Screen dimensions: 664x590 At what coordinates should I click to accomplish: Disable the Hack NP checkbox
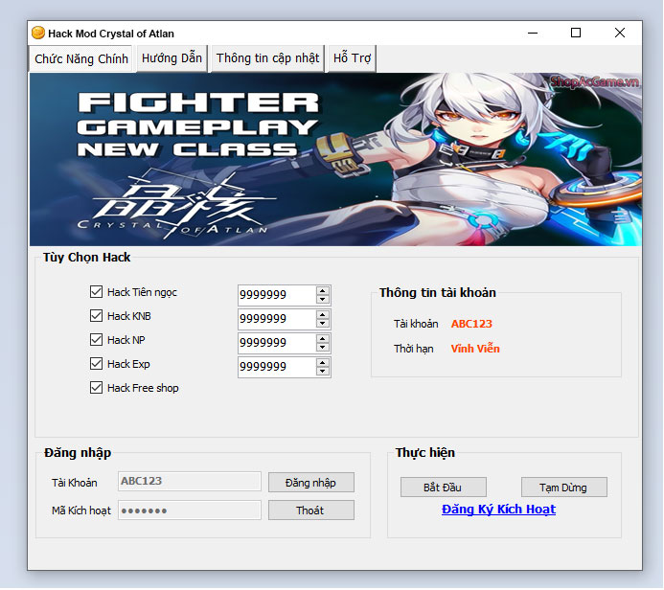click(96, 340)
